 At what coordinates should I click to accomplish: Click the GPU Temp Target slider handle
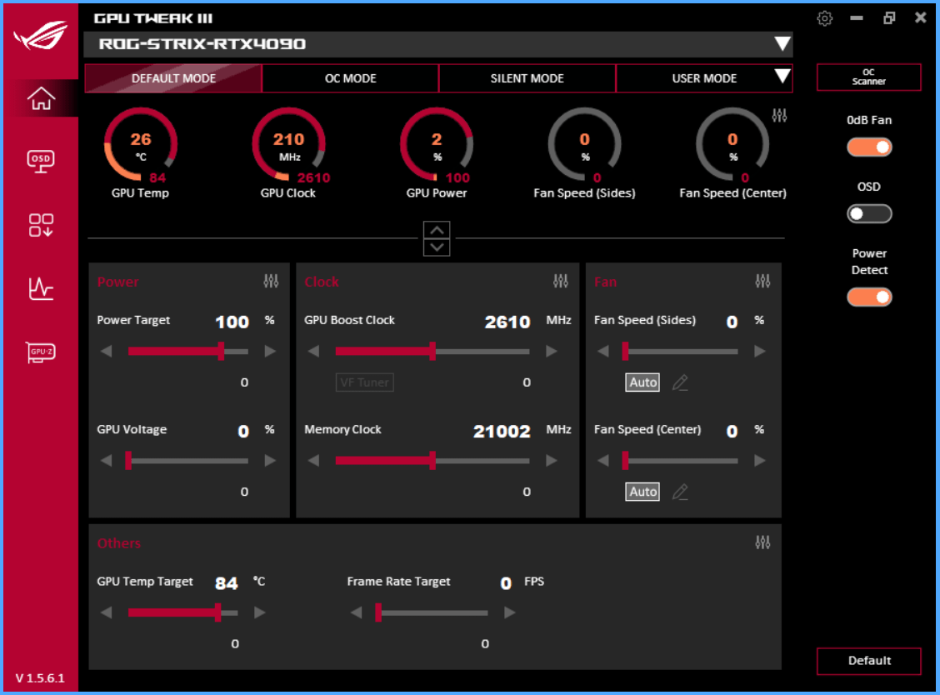[x=218, y=612]
